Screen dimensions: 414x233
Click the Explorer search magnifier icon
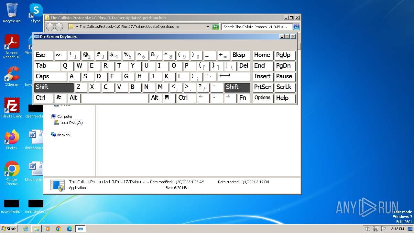[x=296, y=27]
